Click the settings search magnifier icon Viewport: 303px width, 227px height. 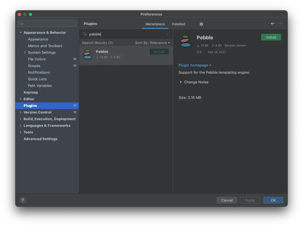pos(21,24)
